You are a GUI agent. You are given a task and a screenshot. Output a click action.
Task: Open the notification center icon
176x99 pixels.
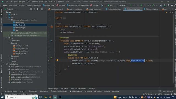[x=173, y=97]
